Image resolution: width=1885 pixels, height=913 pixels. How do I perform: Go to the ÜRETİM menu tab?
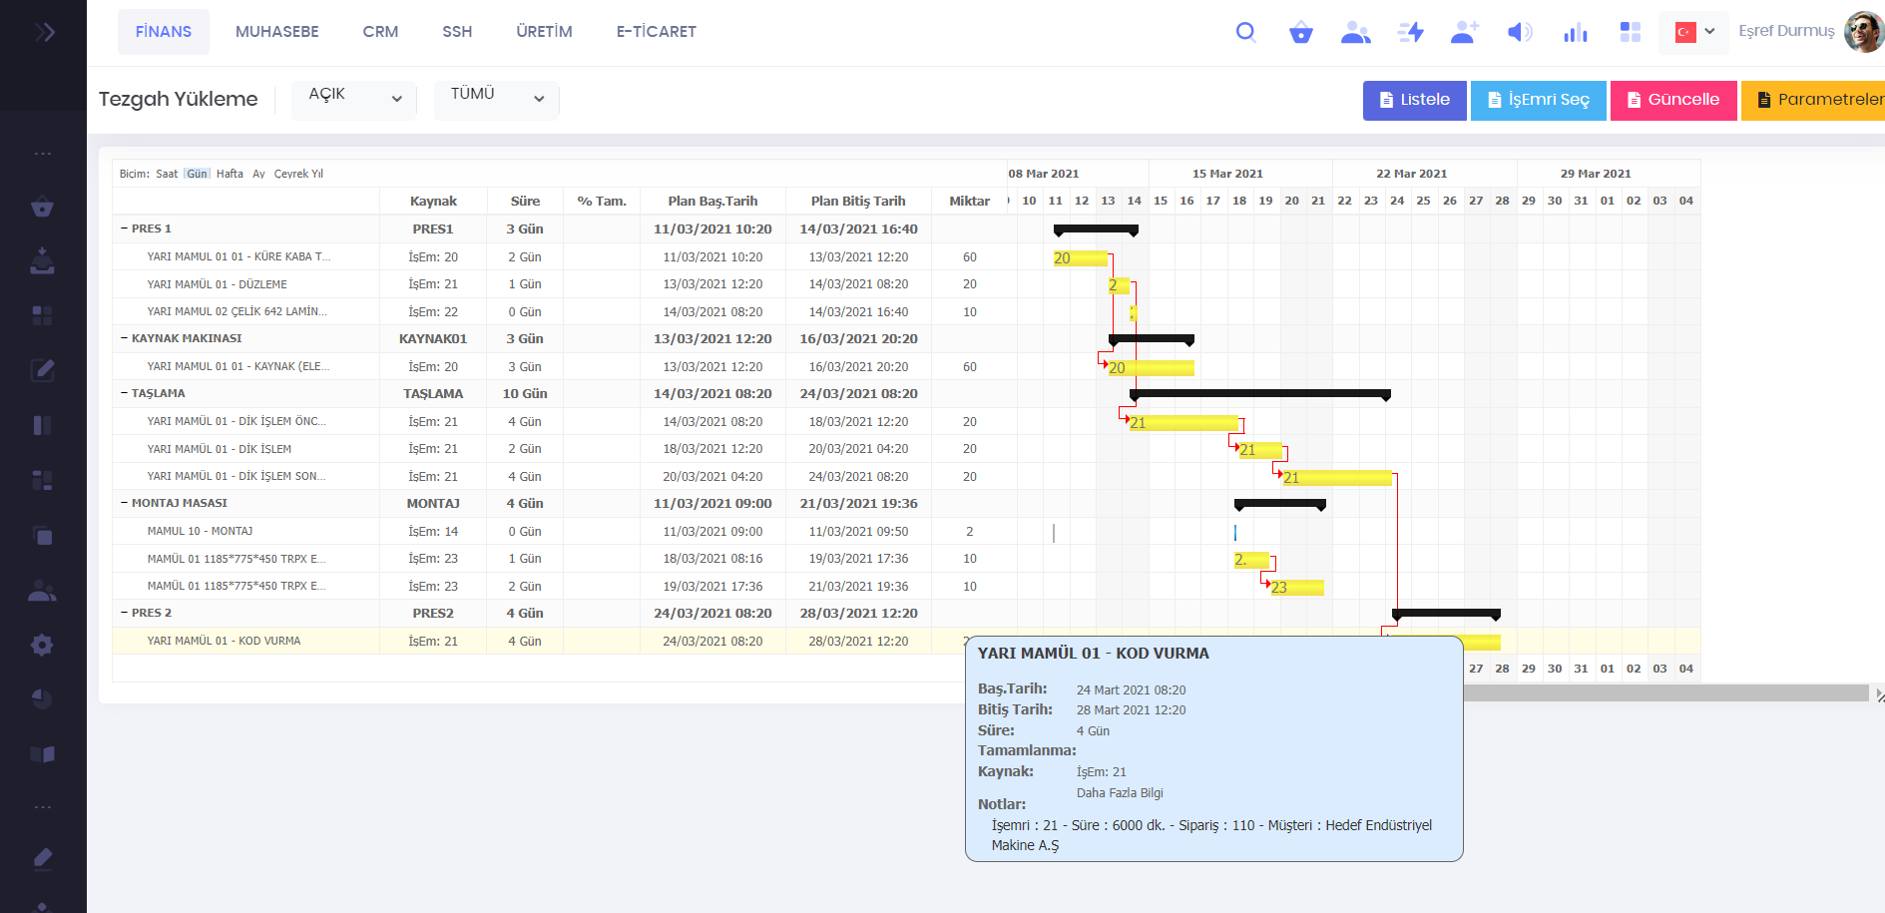pos(544,32)
